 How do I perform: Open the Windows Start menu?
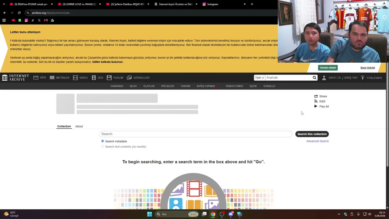point(150,214)
